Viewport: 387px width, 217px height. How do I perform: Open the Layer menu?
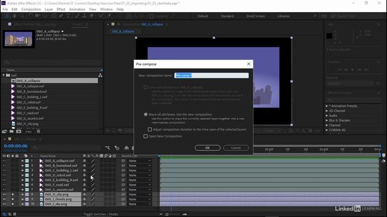click(x=48, y=10)
